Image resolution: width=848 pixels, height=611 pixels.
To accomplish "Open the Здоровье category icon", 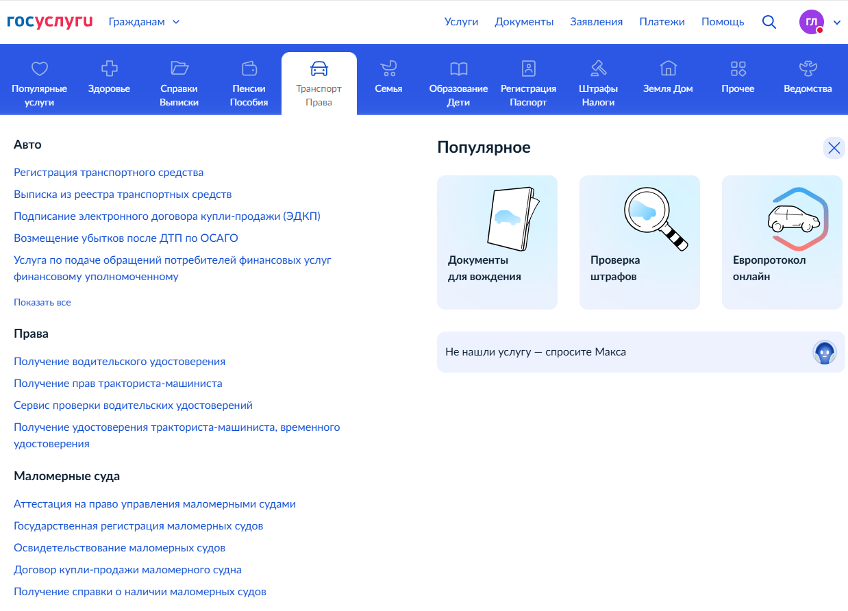I will coord(109,68).
